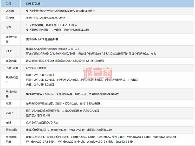Select the 芯片组 row label

pyautogui.click(x=10, y=18)
